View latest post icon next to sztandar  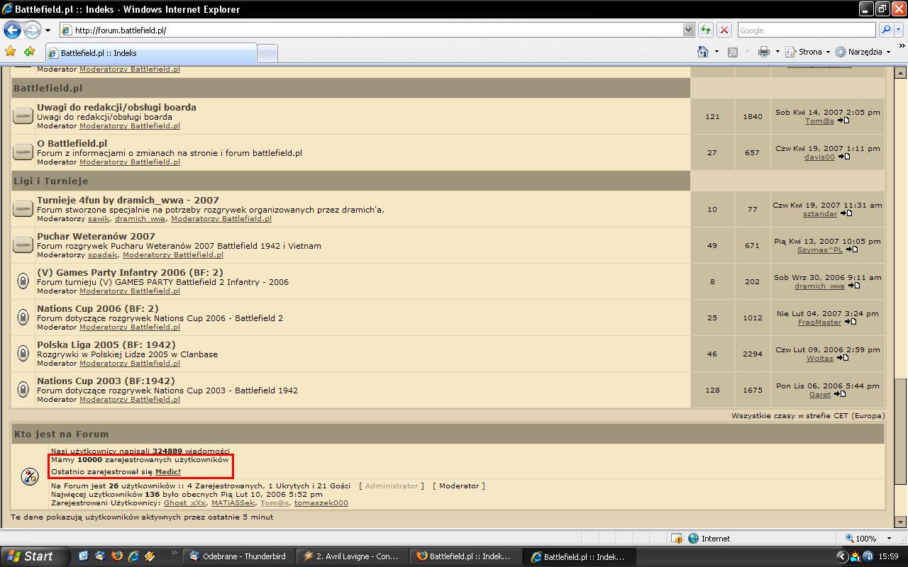tap(846, 214)
